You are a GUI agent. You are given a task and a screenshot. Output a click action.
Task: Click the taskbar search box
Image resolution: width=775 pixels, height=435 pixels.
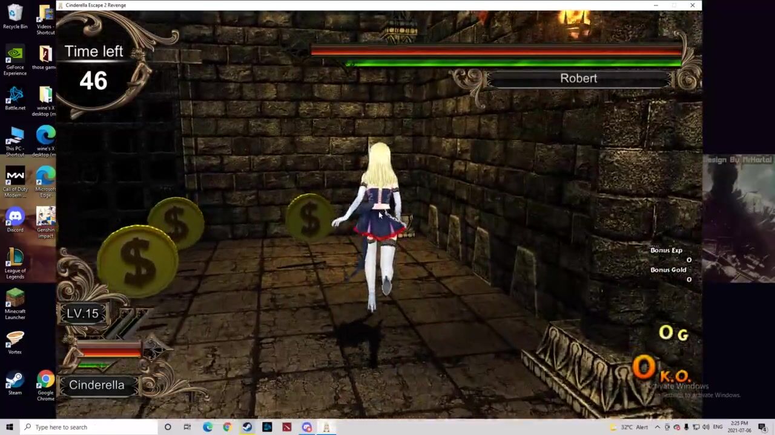tap(88, 427)
